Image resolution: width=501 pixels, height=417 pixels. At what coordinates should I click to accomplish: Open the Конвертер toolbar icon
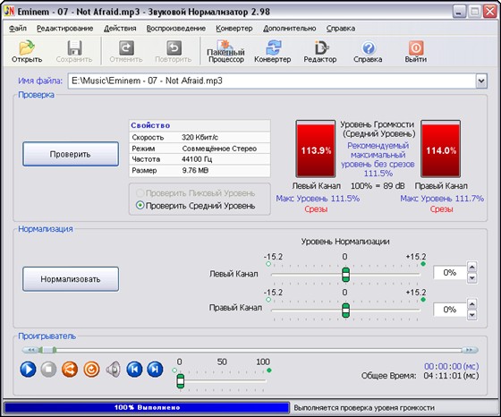tap(273, 48)
